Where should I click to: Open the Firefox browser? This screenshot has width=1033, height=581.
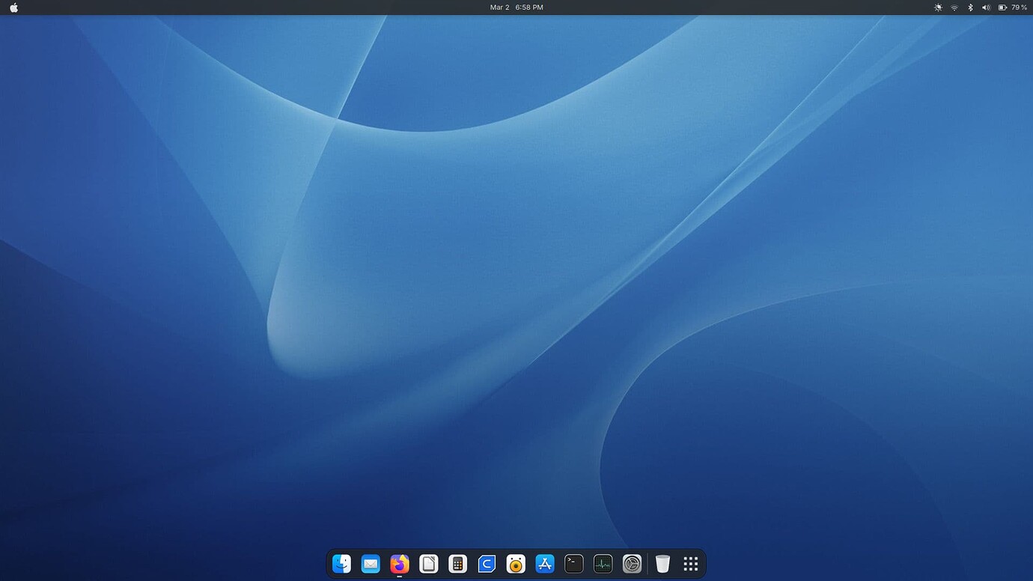(399, 564)
